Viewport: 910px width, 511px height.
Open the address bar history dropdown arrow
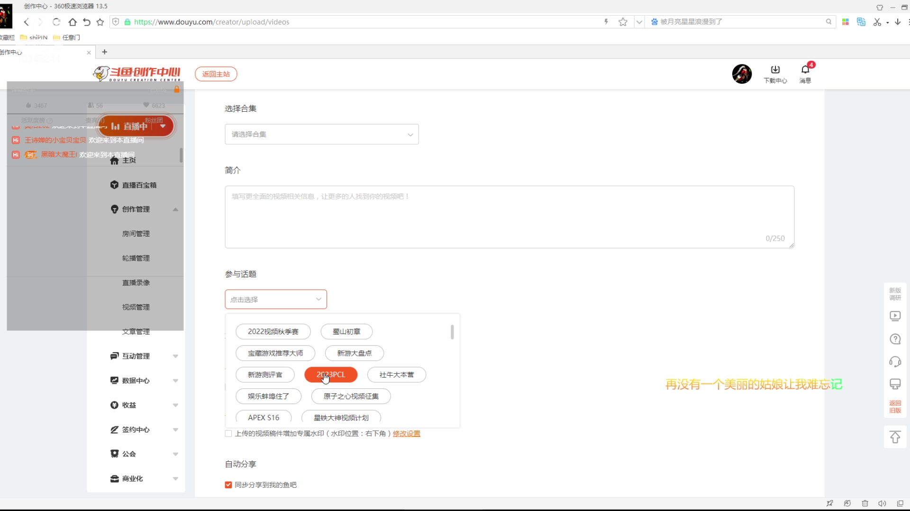point(639,22)
